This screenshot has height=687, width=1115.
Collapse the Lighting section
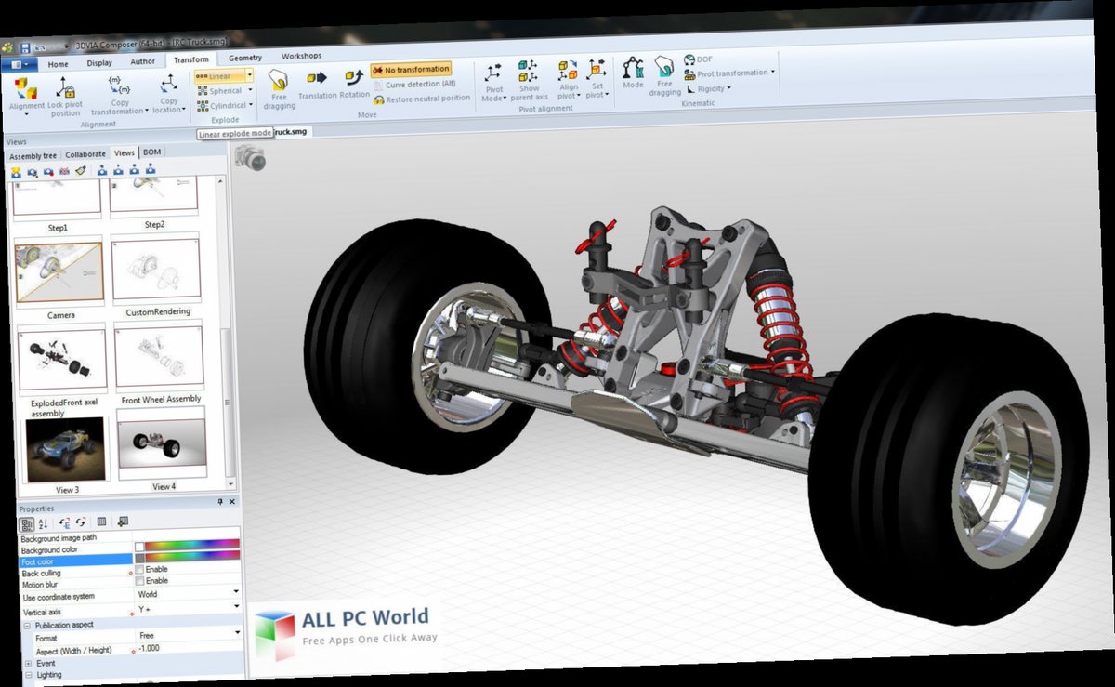click(28, 676)
